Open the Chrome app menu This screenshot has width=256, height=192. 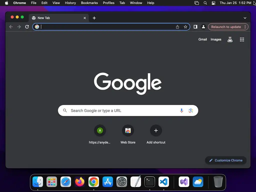point(19,3)
